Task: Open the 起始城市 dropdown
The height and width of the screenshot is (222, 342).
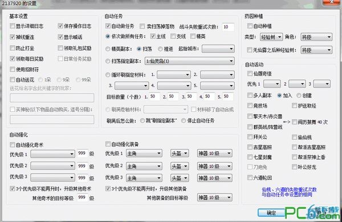Action: (x=218, y=49)
